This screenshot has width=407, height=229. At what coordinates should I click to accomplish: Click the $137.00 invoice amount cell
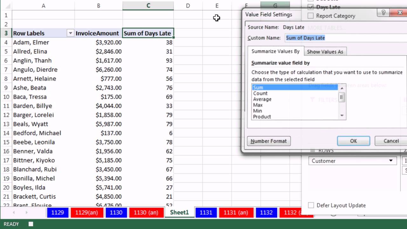coord(99,133)
